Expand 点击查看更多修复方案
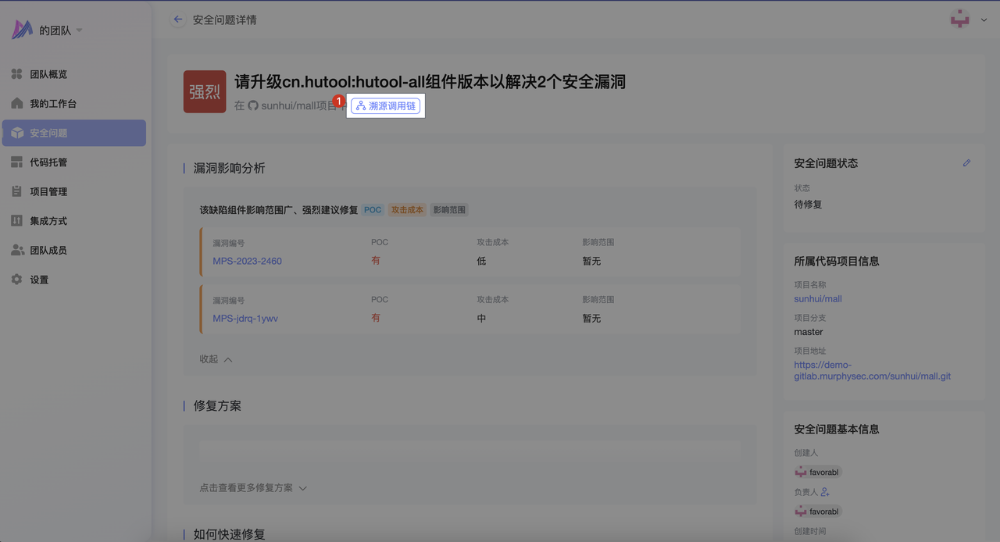 253,488
